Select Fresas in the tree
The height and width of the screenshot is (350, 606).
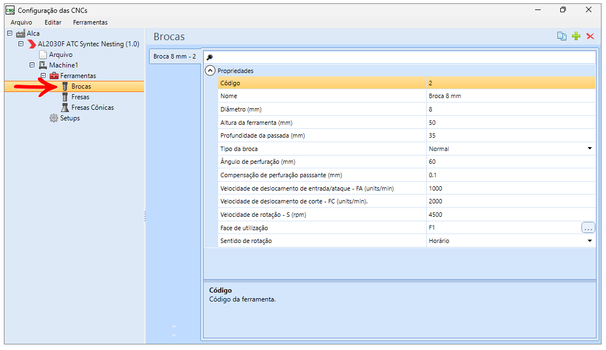pyautogui.click(x=80, y=97)
